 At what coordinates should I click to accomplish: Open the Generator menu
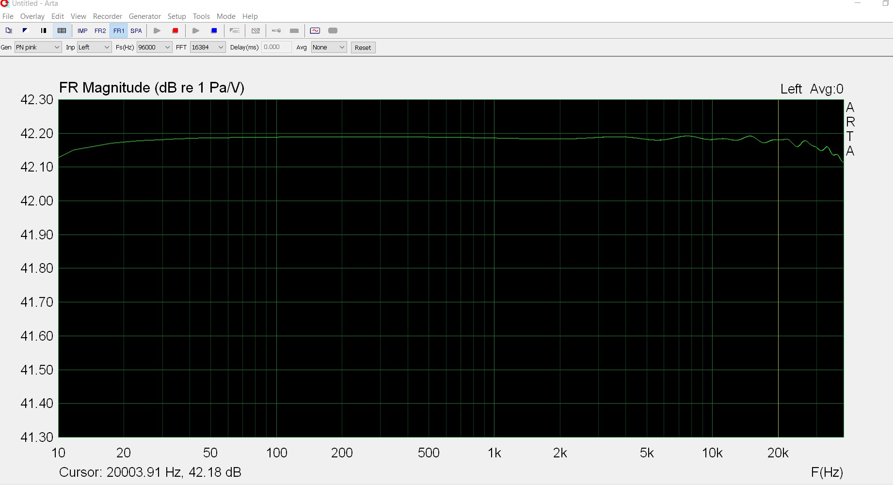(144, 16)
